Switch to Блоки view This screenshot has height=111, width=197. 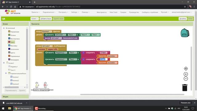[190, 19]
